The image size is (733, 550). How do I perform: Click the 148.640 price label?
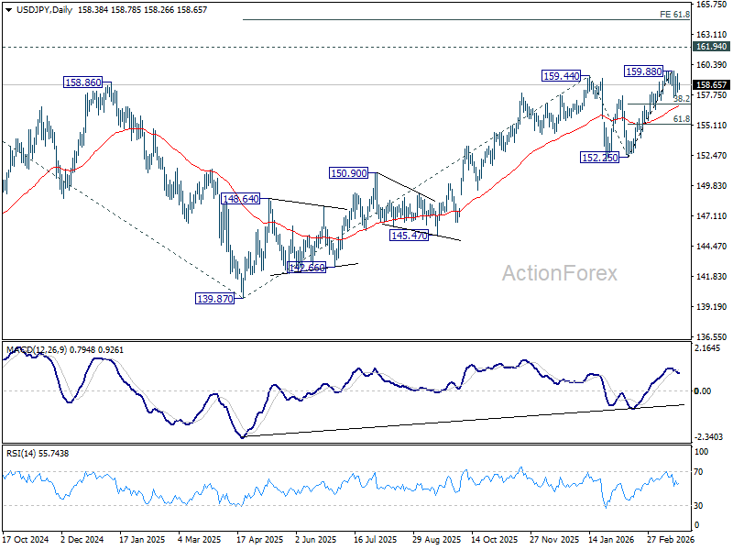tap(240, 199)
